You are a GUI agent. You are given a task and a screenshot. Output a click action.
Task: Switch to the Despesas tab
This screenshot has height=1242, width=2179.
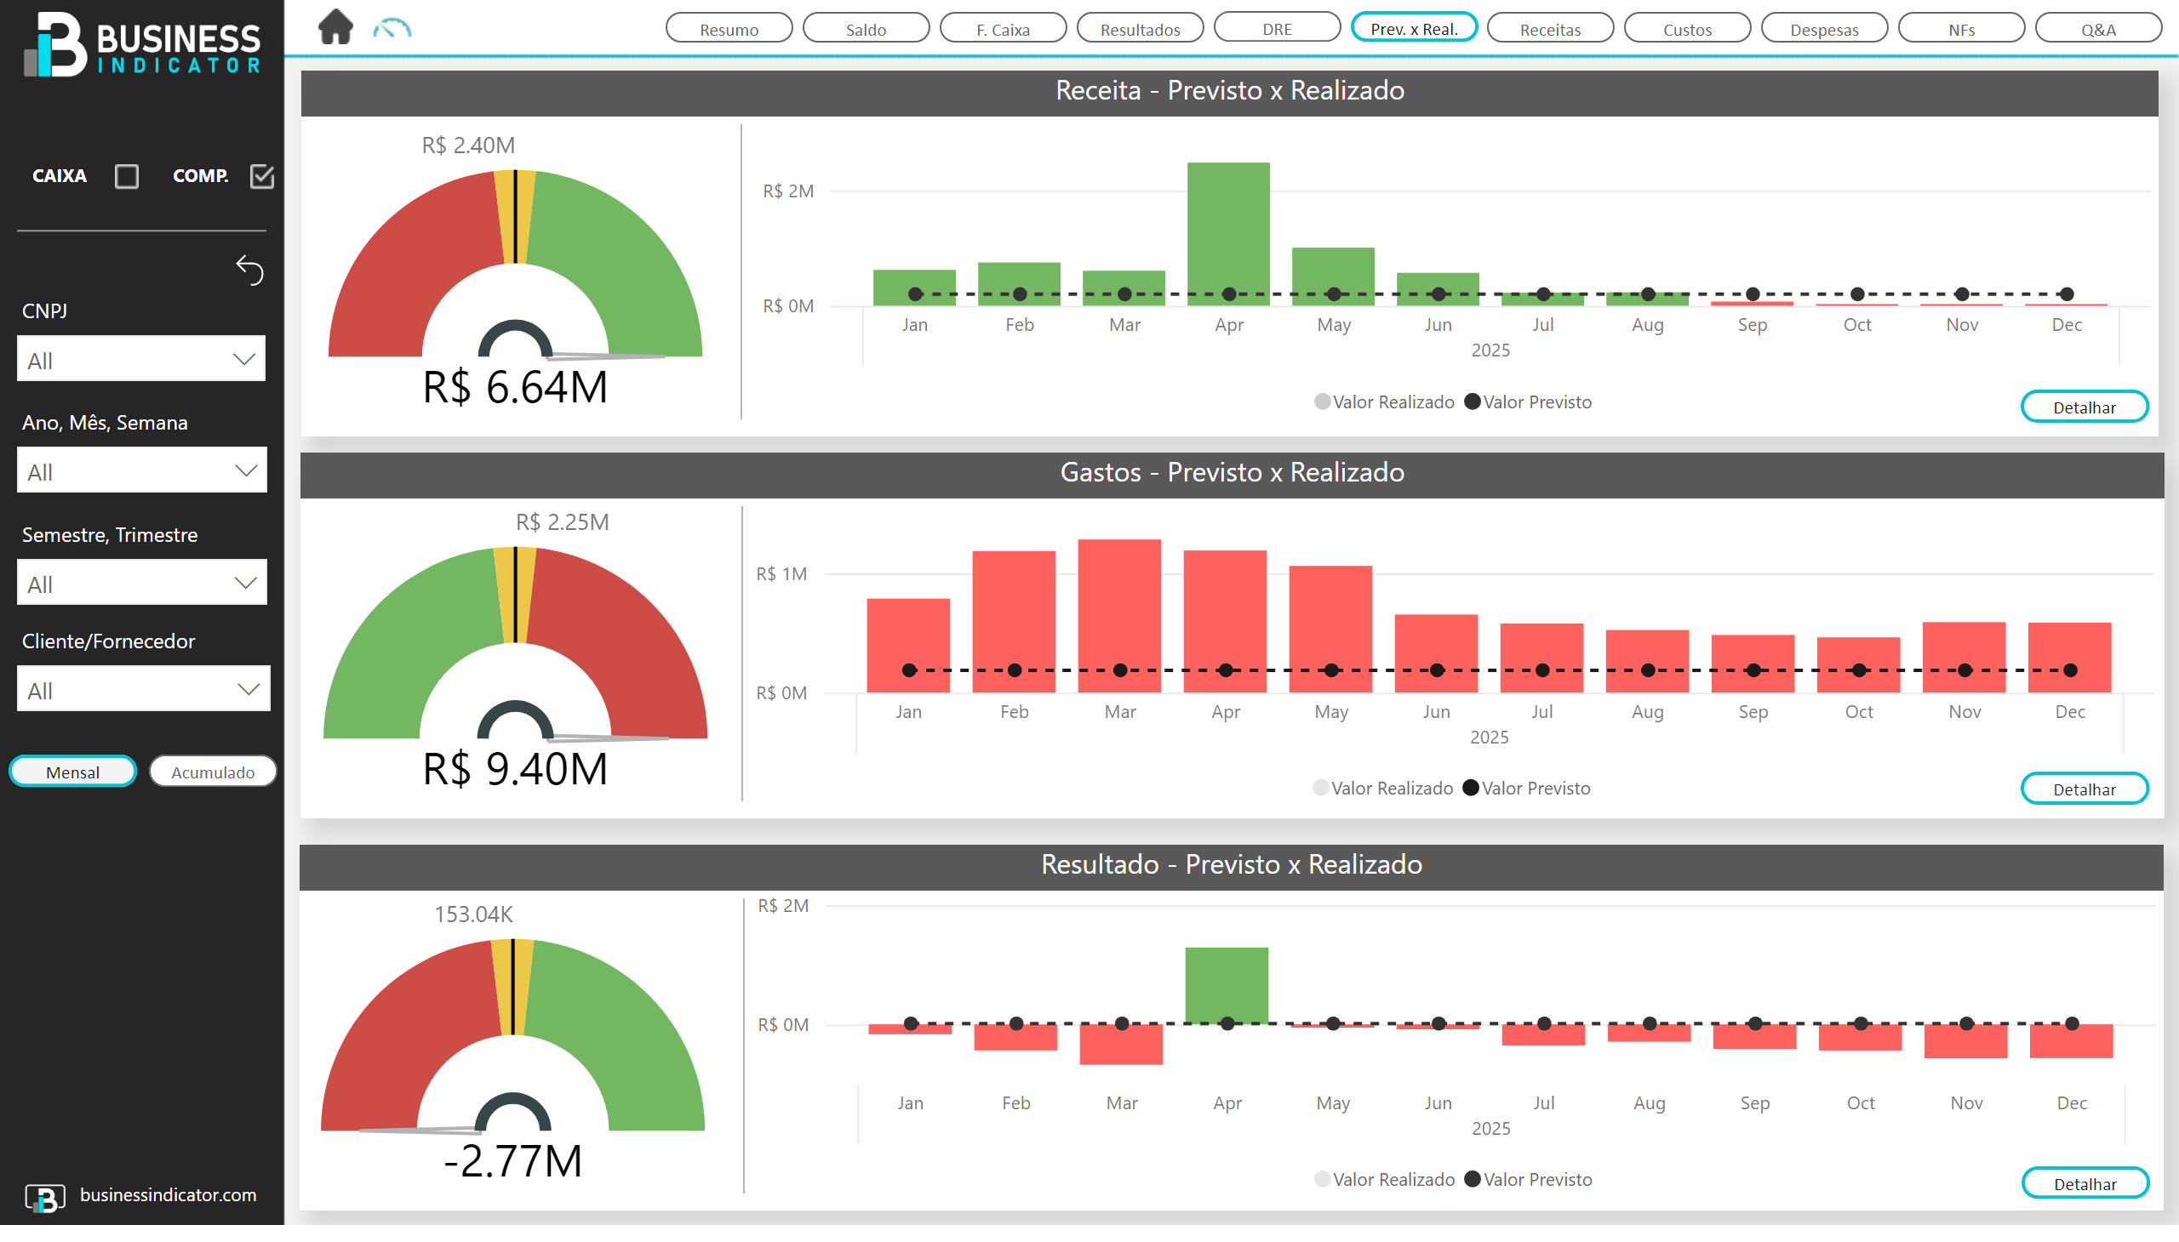coord(1824,29)
